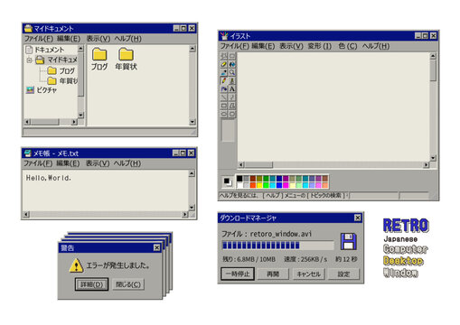Select the Pencil tool in イラスト

(224, 81)
